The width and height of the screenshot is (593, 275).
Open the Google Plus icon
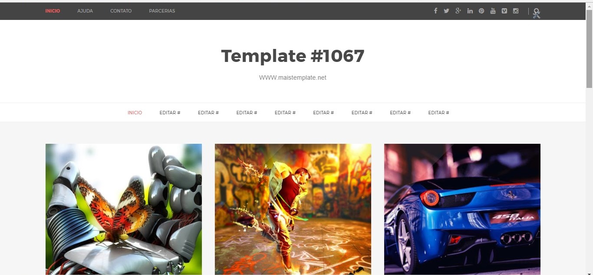pos(458,11)
